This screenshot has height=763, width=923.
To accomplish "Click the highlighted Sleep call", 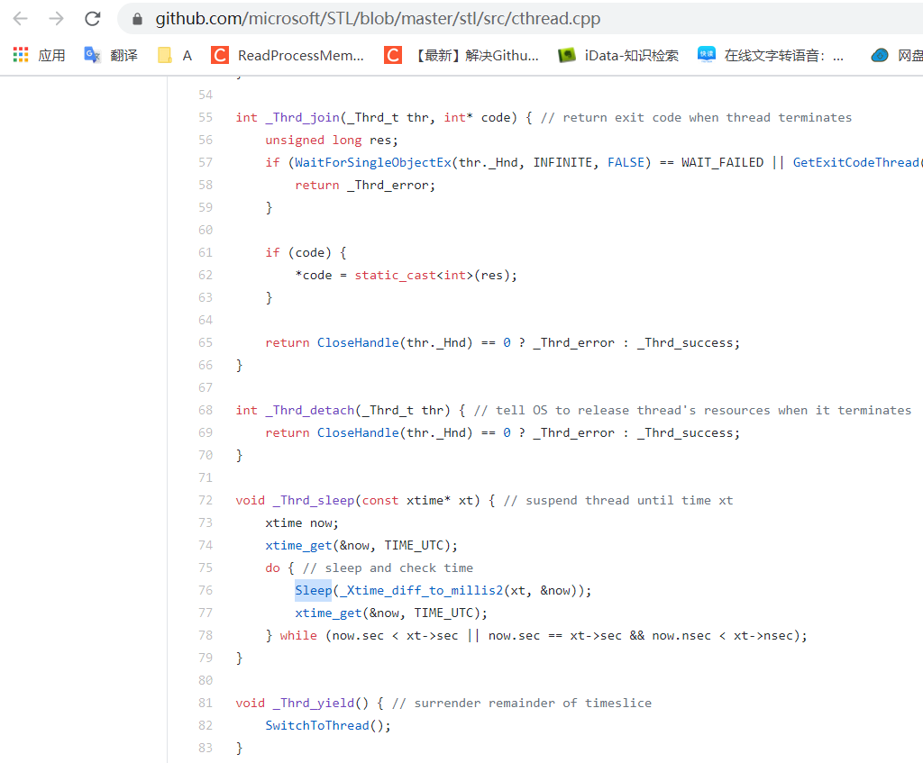I will 313,590.
